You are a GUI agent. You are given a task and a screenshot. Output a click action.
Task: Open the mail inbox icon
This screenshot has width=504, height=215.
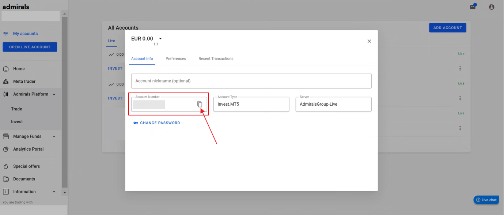click(x=473, y=7)
